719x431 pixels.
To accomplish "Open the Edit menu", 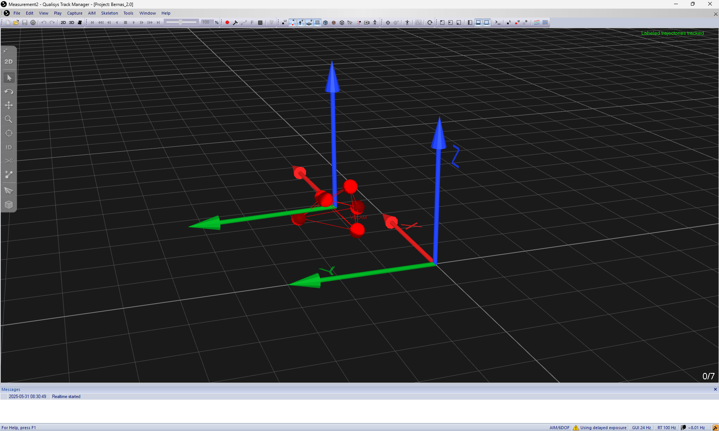I will click(x=30, y=13).
